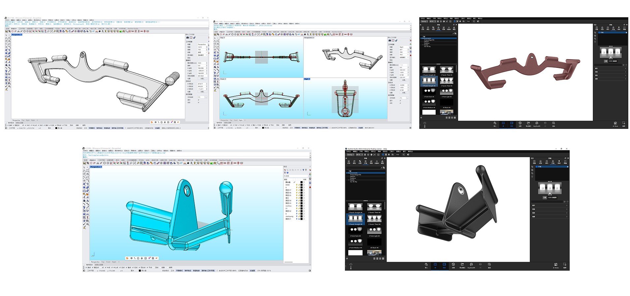This screenshot has width=630, height=296.
Task: Click HDRI editor button in black-model KeyShot window
Action: (x=552, y=197)
